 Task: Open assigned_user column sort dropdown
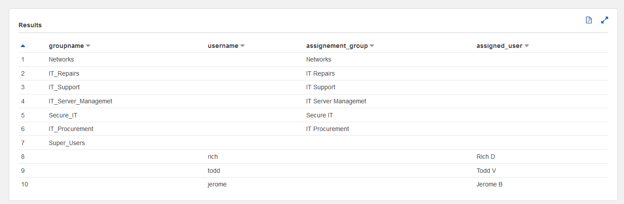point(527,46)
